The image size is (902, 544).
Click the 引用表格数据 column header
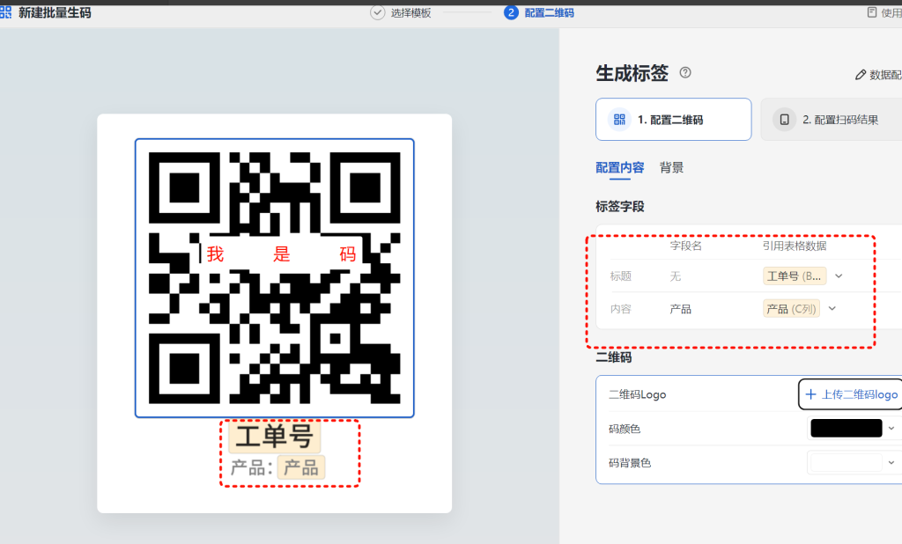[x=795, y=246]
